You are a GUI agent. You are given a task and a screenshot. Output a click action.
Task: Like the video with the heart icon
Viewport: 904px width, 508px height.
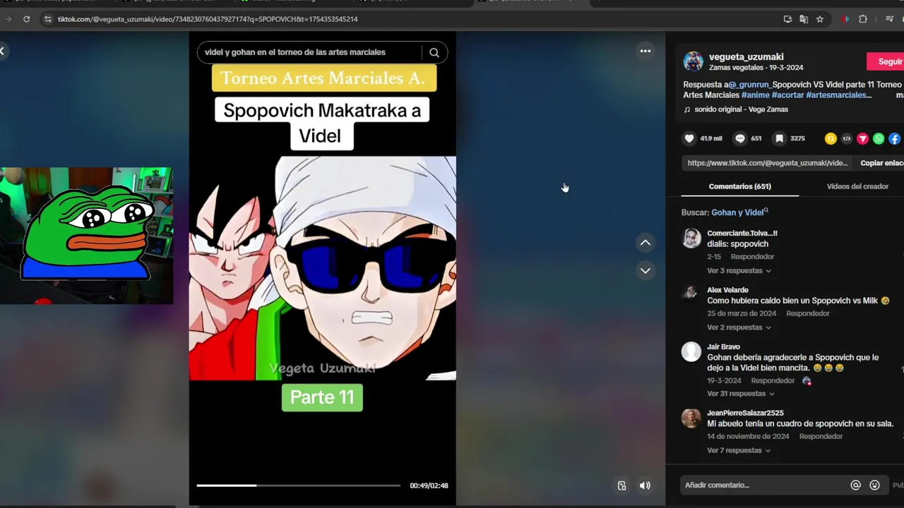[689, 138]
